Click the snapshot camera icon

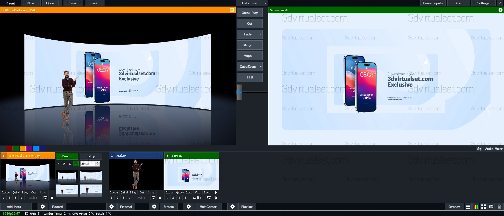(x=491, y=207)
